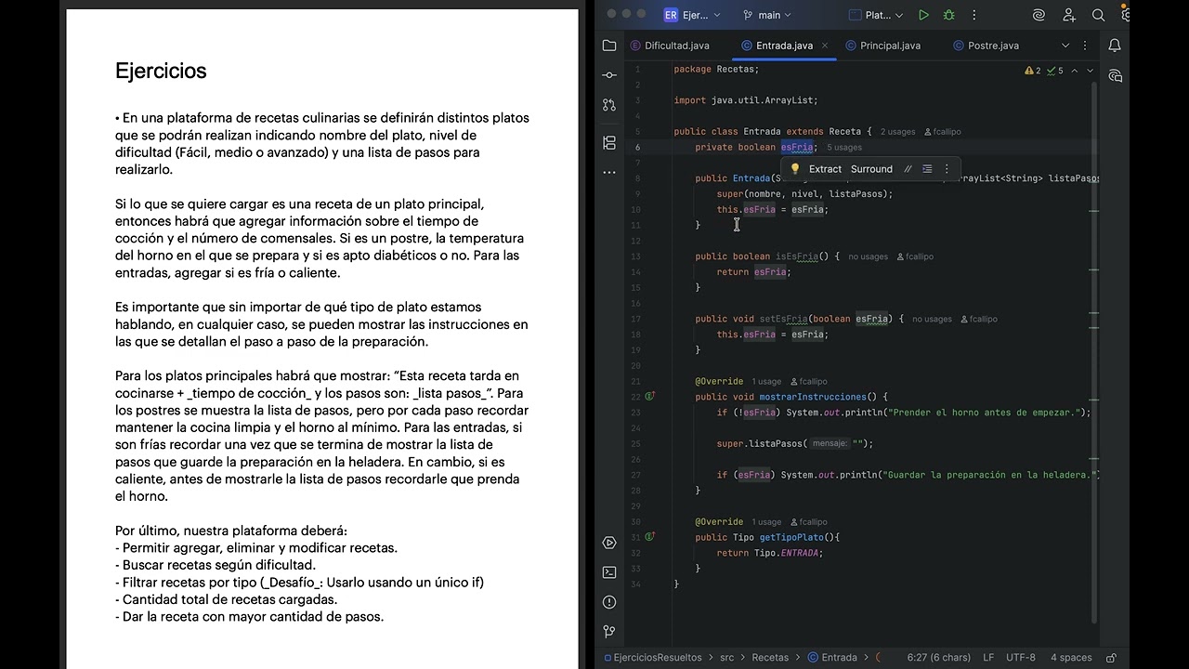
Task: Open line separator LF selector
Action: pyautogui.click(x=988, y=657)
